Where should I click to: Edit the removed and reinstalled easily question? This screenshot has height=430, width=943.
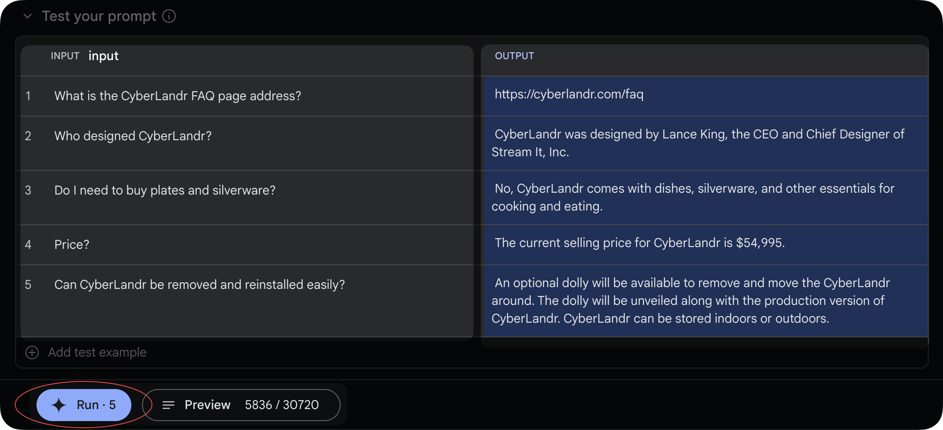[x=247, y=301]
